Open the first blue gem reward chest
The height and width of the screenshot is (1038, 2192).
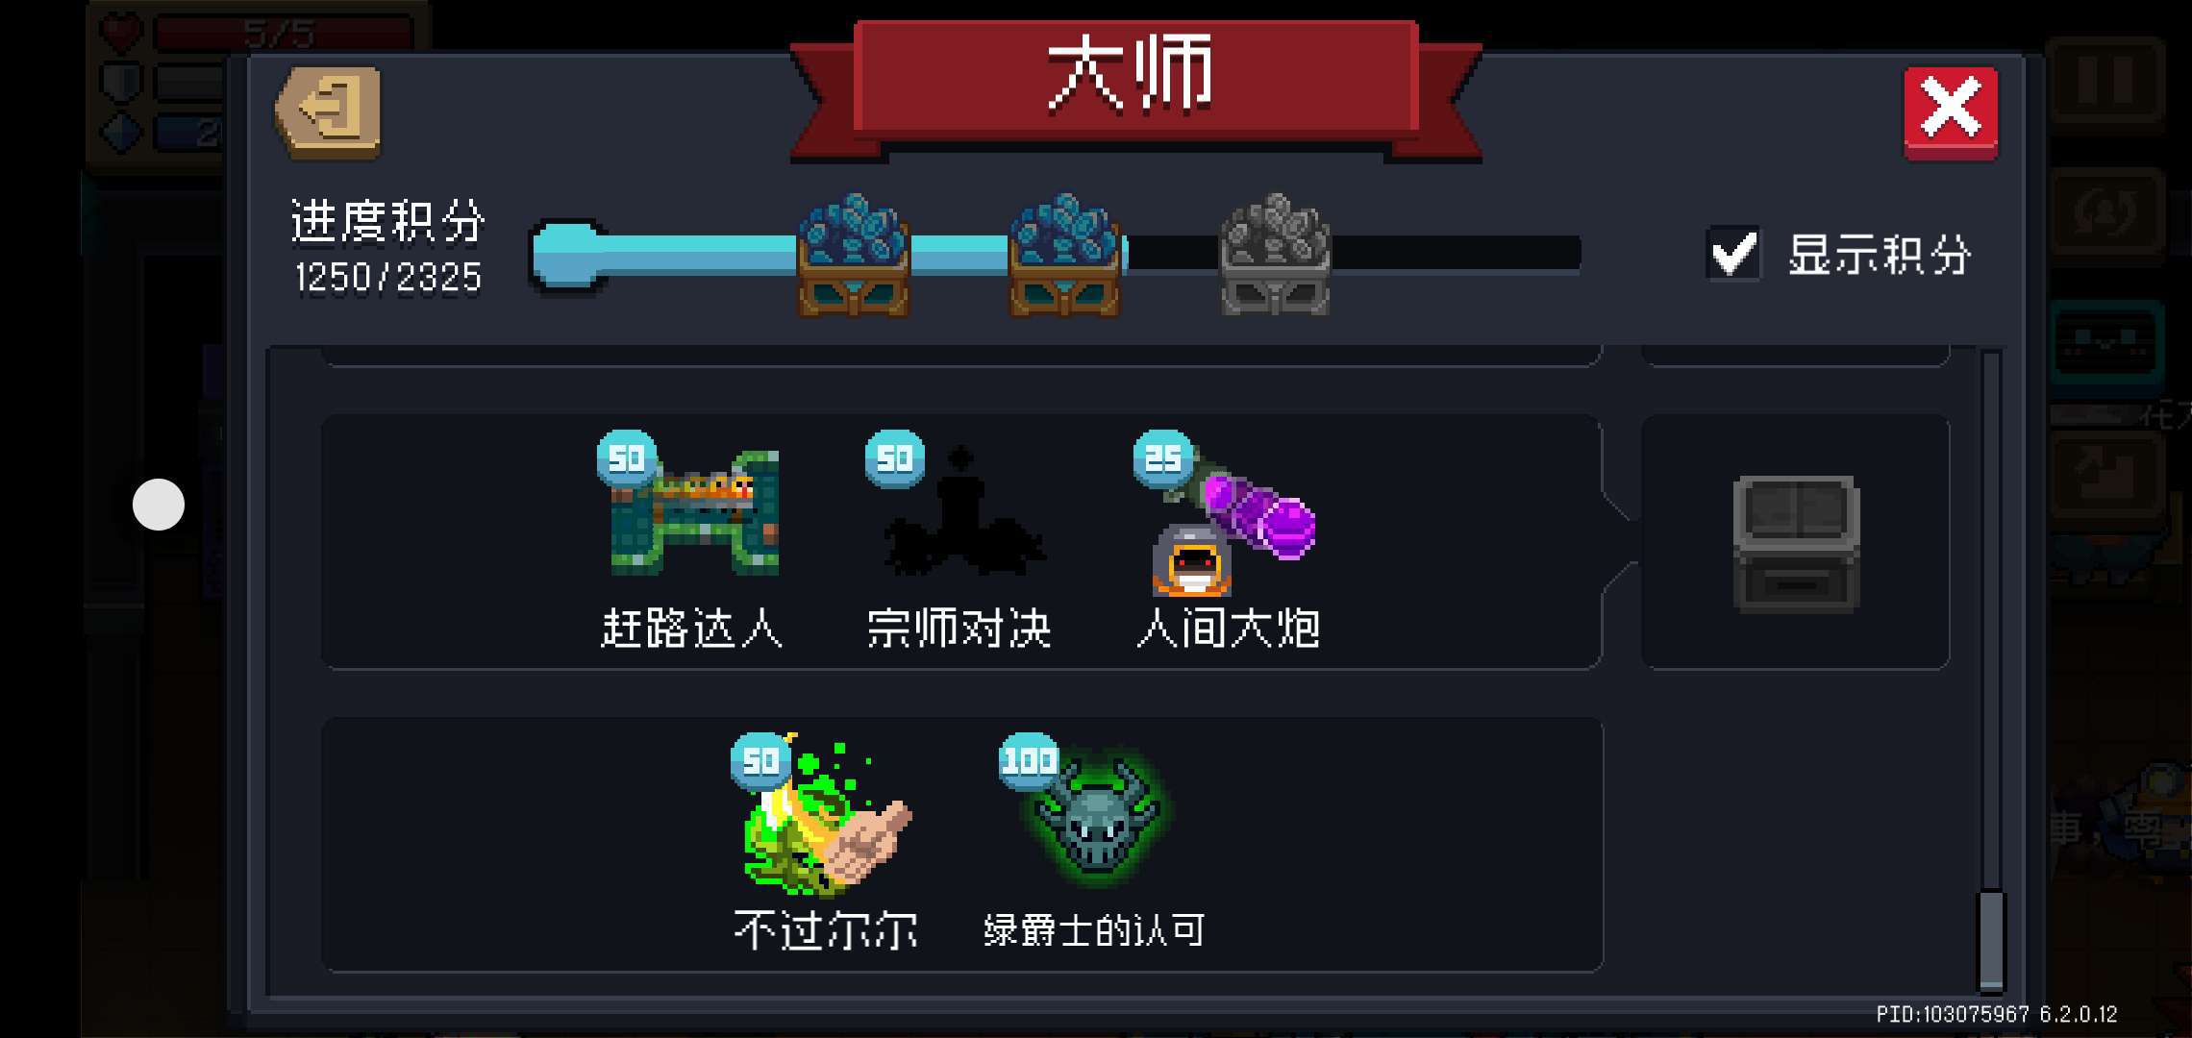point(854,256)
